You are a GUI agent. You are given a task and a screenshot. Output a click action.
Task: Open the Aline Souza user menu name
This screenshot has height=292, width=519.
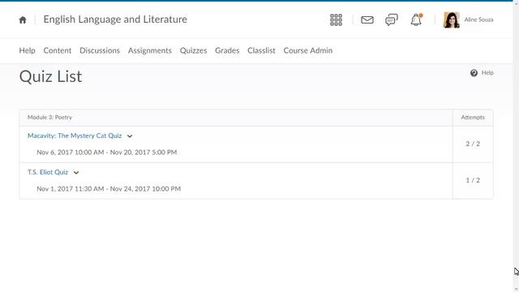478,19
